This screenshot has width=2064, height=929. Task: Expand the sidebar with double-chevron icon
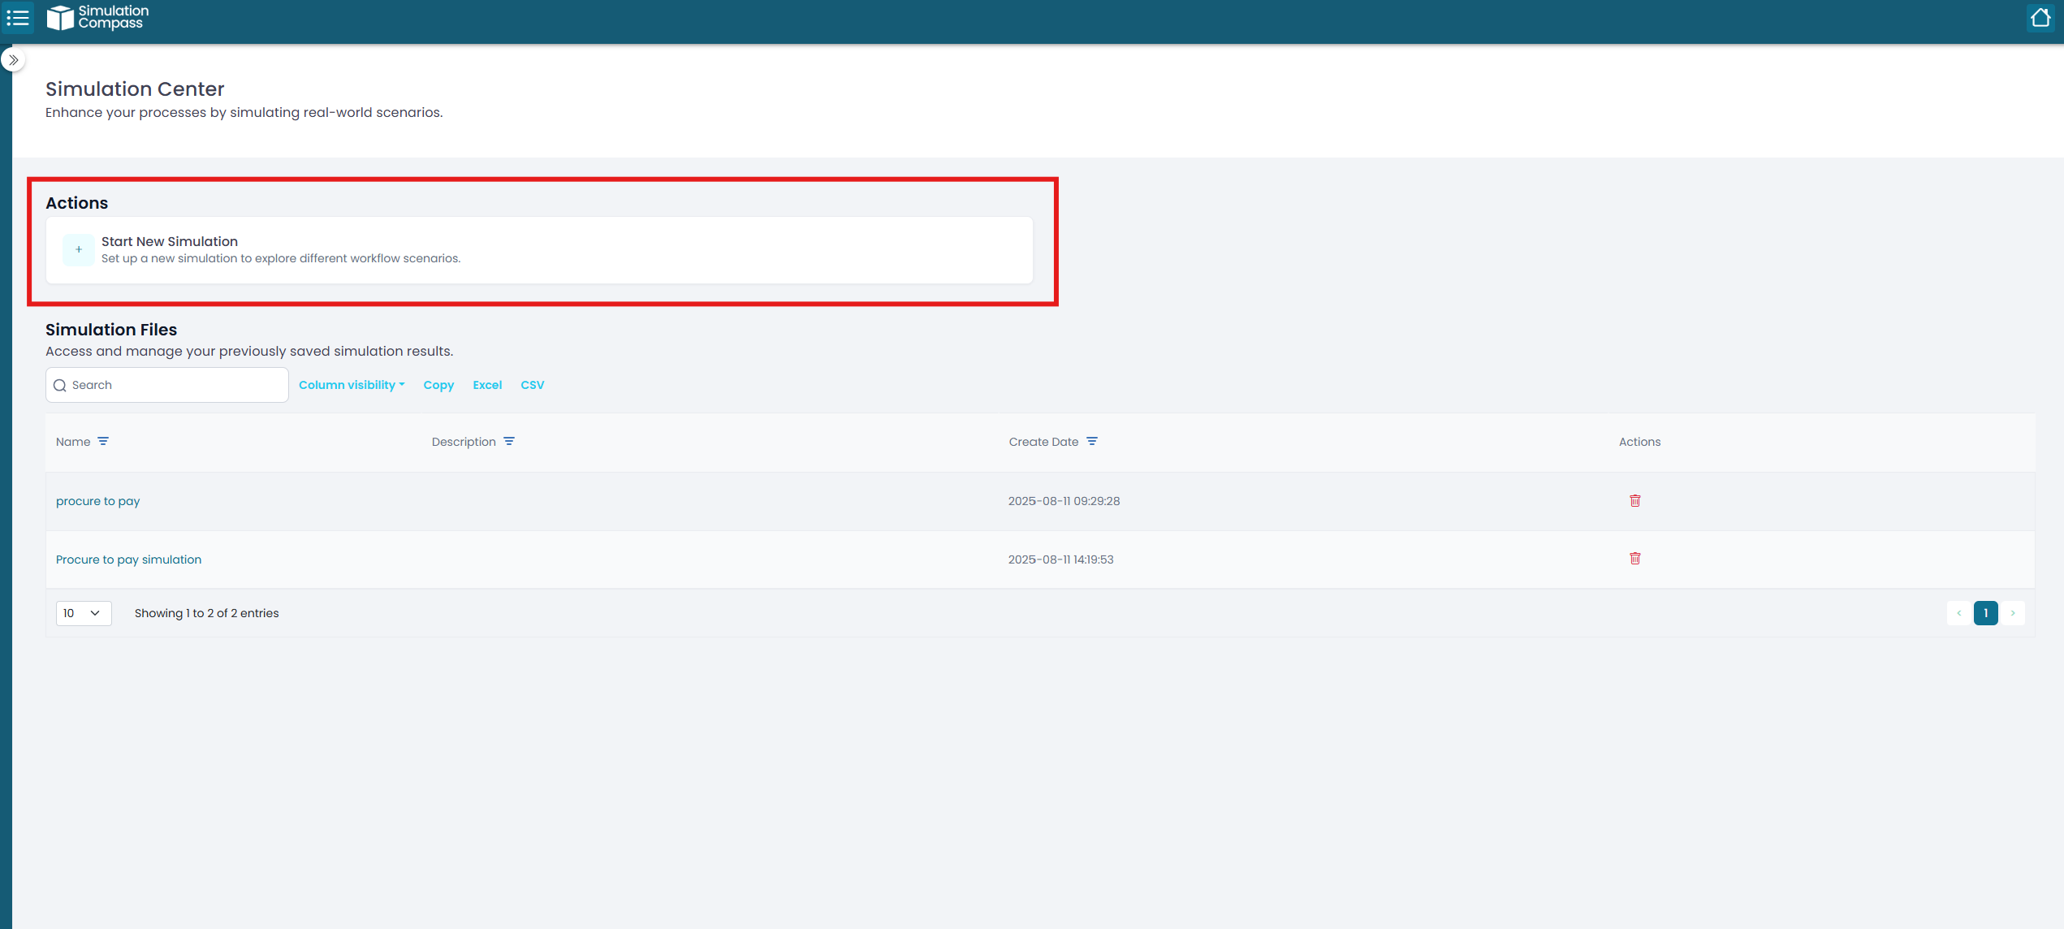pos(14,60)
